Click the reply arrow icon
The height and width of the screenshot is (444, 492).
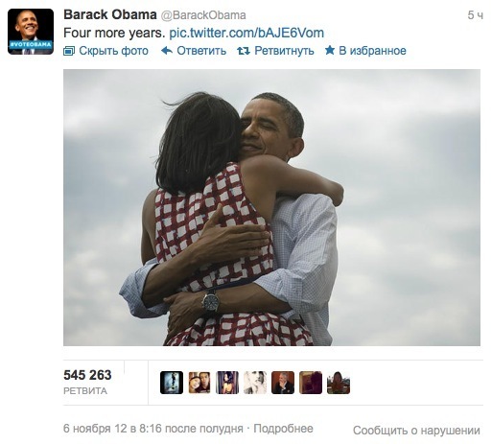click(167, 51)
